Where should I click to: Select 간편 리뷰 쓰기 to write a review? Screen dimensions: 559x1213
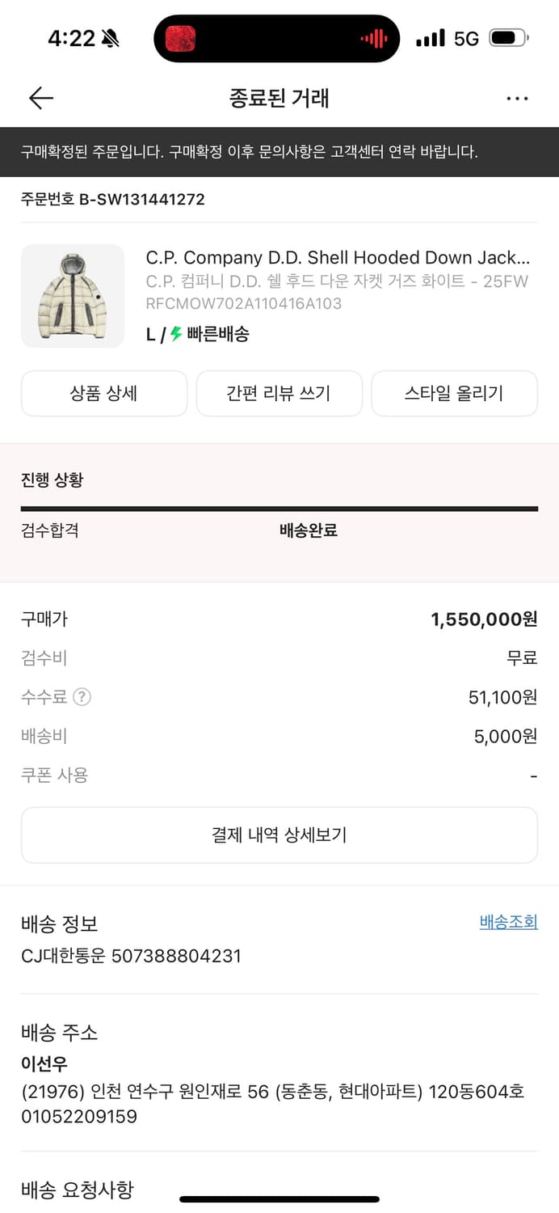coord(279,393)
